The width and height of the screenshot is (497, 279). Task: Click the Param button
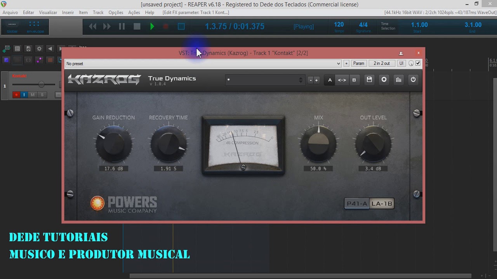[x=359, y=64]
